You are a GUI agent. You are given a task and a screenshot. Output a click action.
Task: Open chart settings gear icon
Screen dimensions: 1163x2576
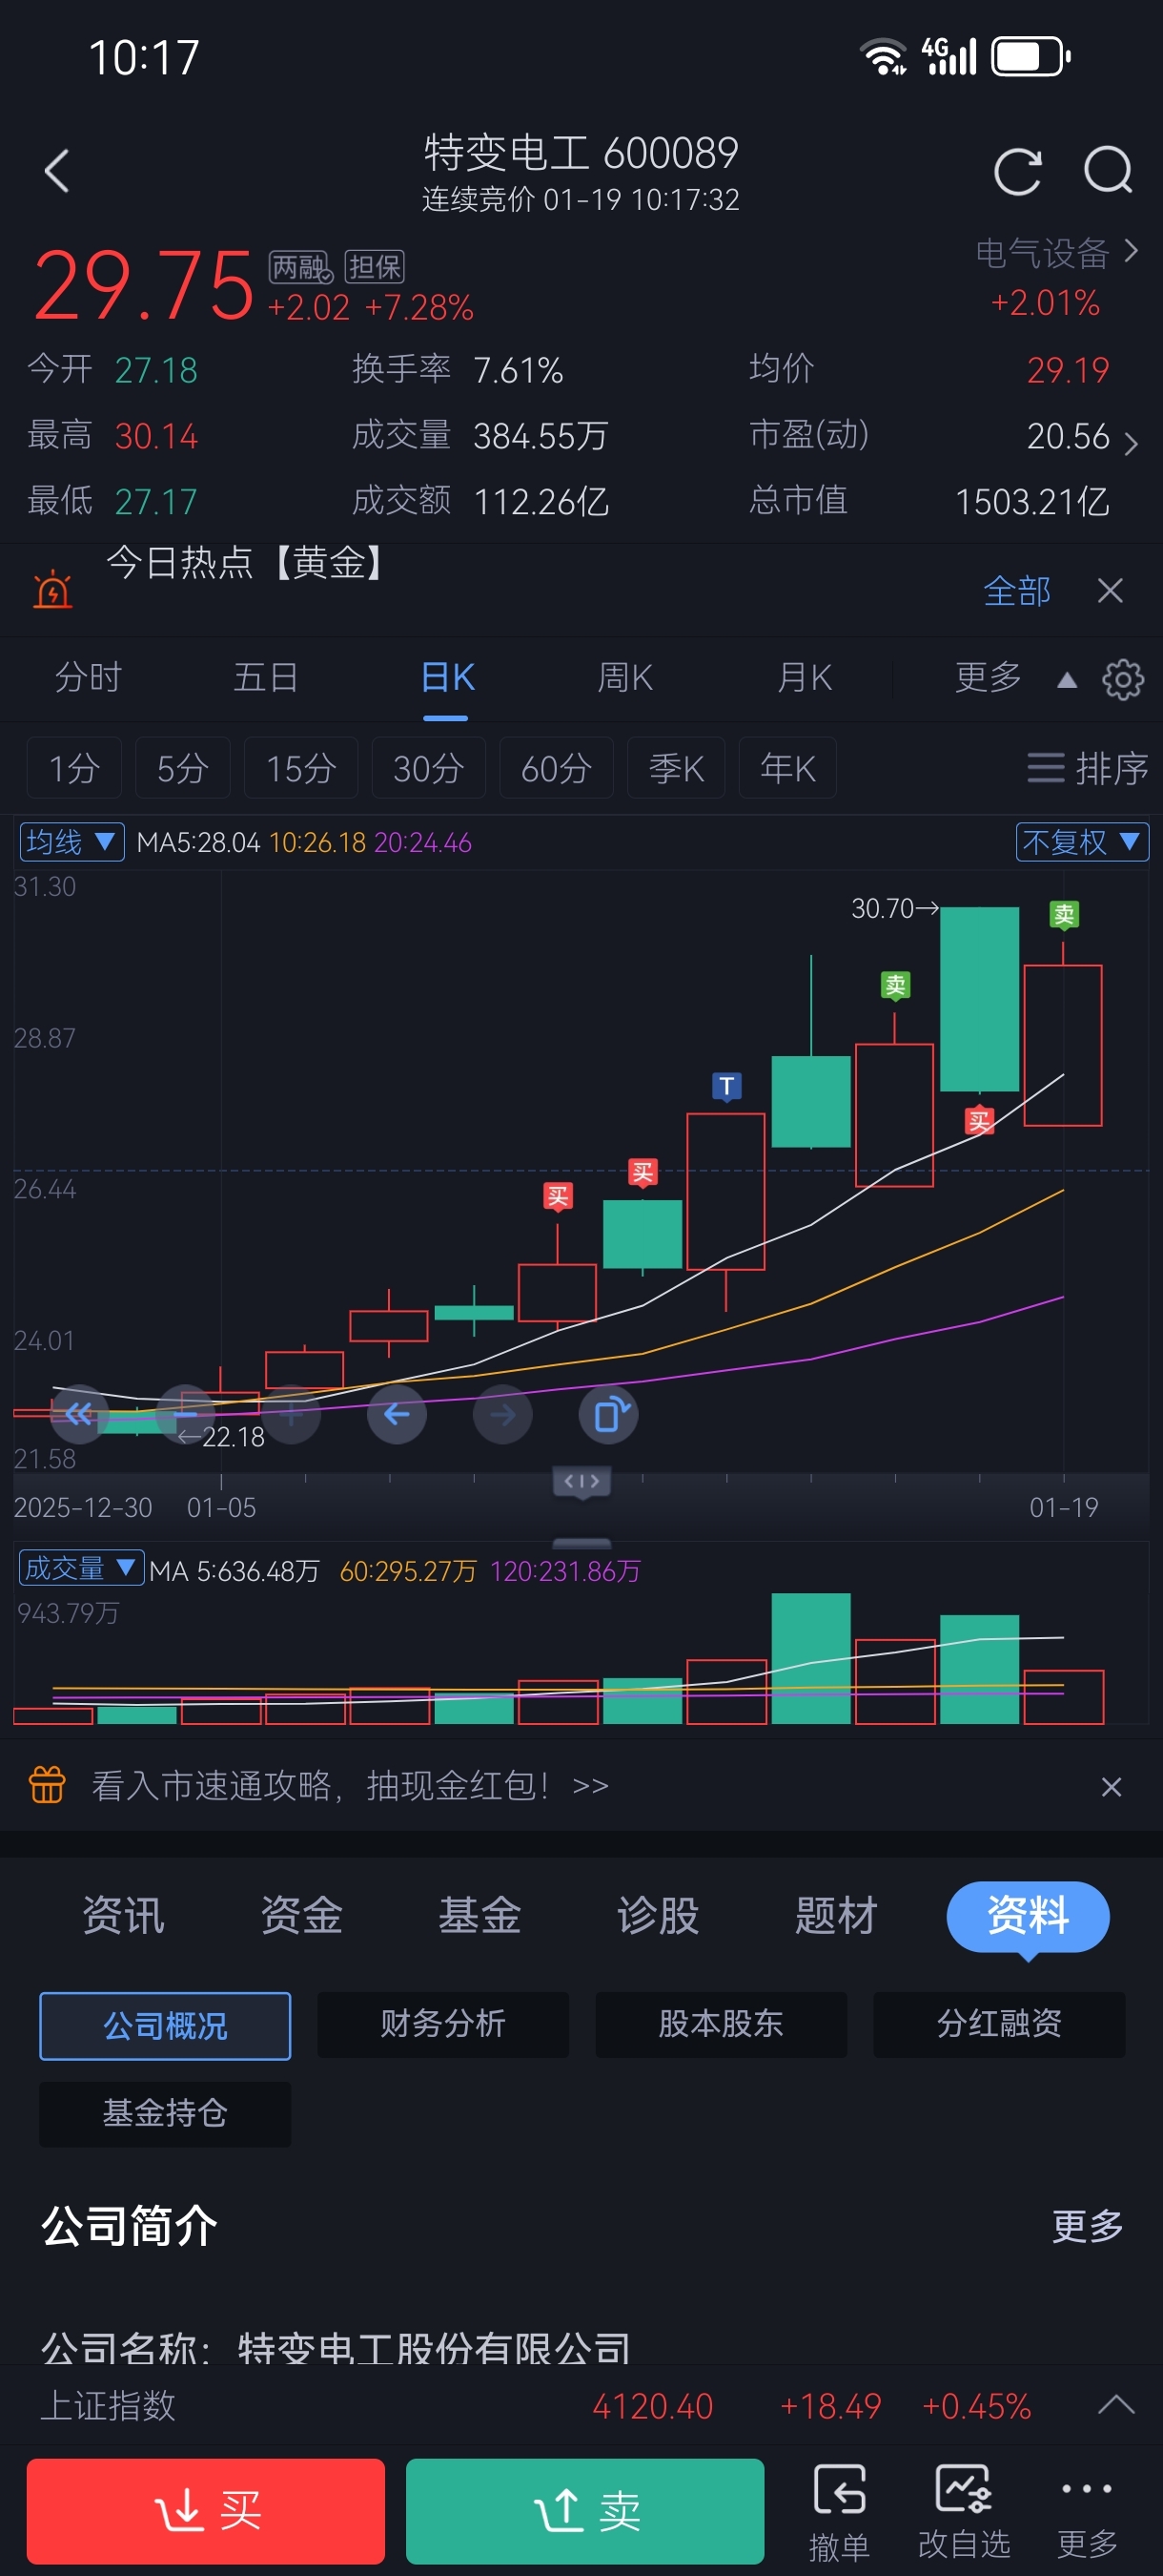pos(1123,680)
